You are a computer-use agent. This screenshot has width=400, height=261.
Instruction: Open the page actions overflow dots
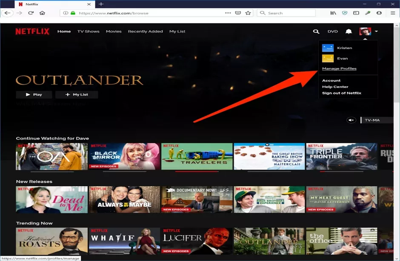tap(227, 13)
